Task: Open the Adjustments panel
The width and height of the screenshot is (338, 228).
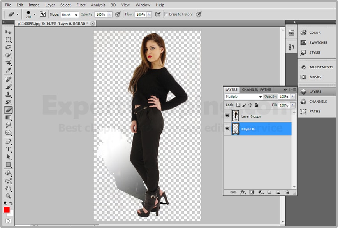Action: coord(321,67)
